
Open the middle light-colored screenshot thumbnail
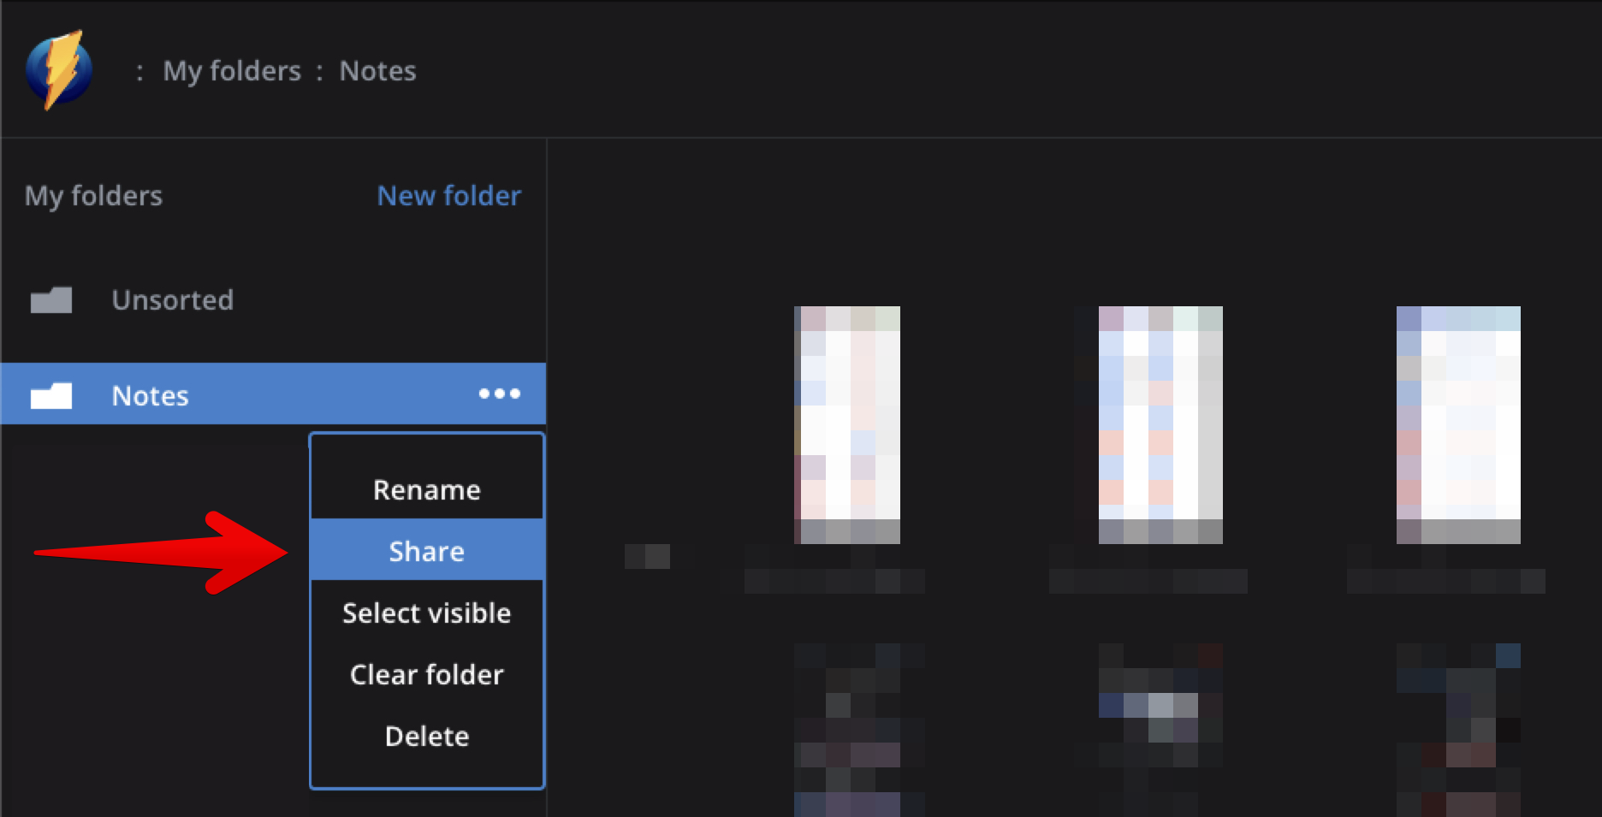[x=1160, y=424]
